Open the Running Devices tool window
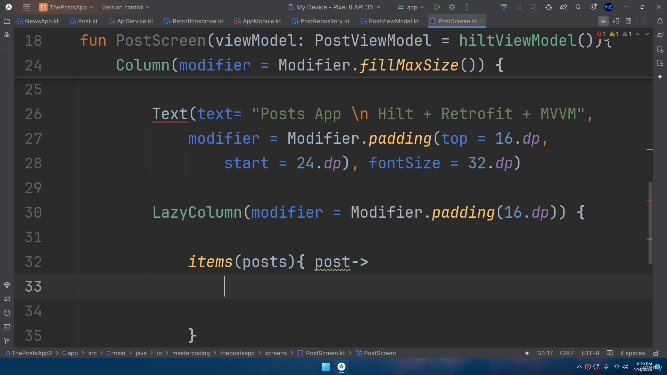The image size is (667, 375). (660, 63)
